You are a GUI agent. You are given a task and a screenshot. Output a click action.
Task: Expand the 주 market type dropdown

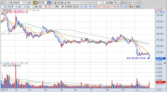8,3
